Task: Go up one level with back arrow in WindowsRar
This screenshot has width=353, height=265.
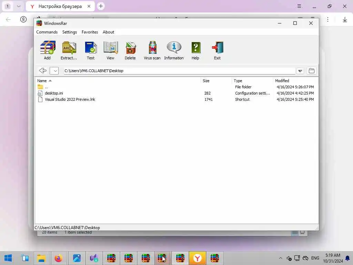Action: (42, 71)
